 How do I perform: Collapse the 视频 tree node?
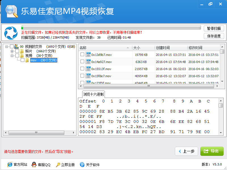pyautogui.click(x=12, y=56)
